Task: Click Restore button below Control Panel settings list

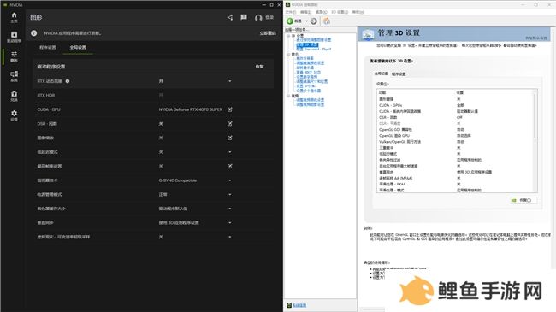Action: pos(523,200)
